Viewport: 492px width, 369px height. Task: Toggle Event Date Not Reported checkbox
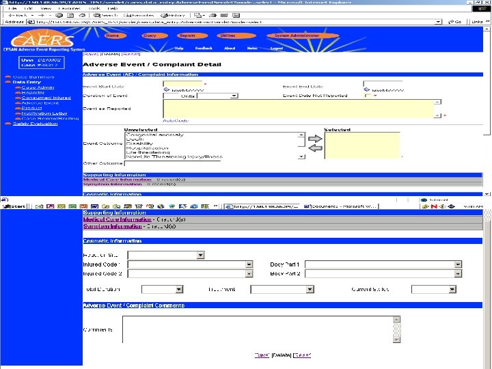click(368, 96)
